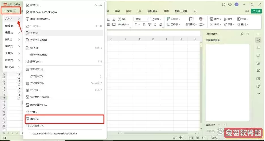Expand the 打印区域(T) submenu
Image resolution: width=265 pixels, height=141 pixels.
tap(64, 76)
